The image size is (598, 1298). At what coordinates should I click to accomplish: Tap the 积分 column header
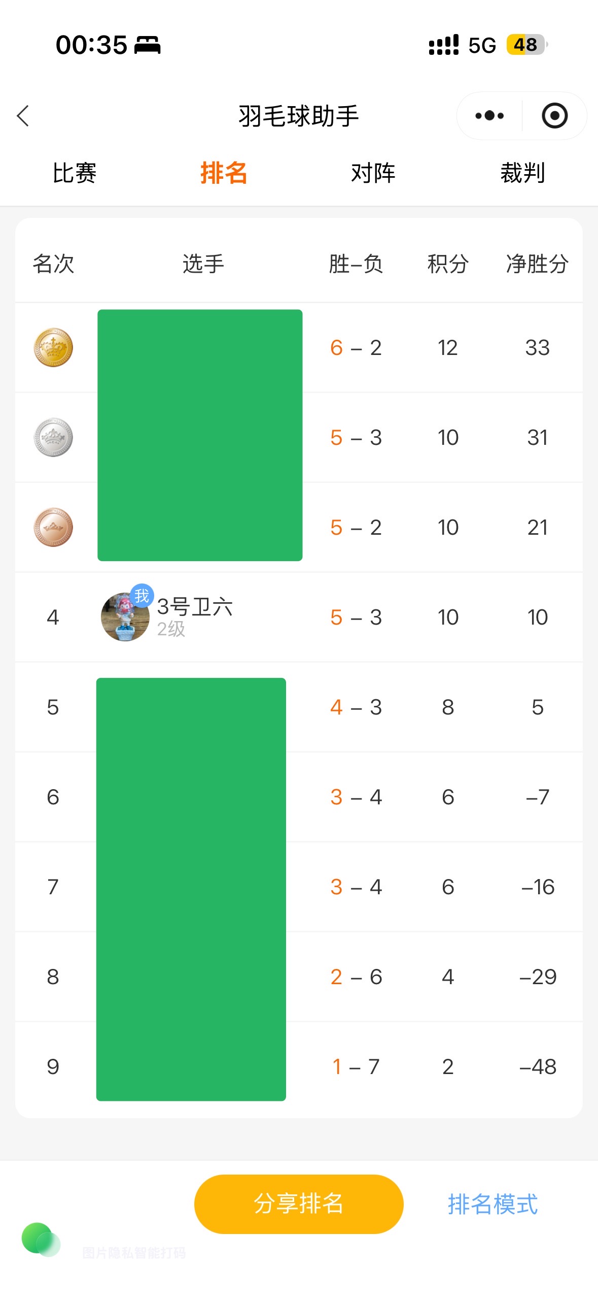(x=447, y=264)
